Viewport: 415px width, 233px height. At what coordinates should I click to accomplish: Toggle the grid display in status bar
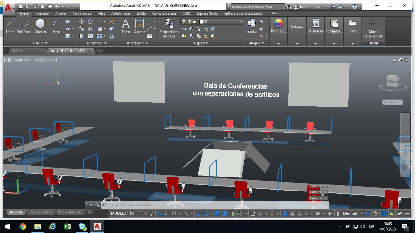[131, 213]
